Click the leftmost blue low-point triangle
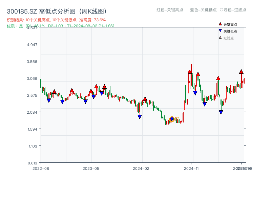The image size is (271, 203). click(49, 100)
